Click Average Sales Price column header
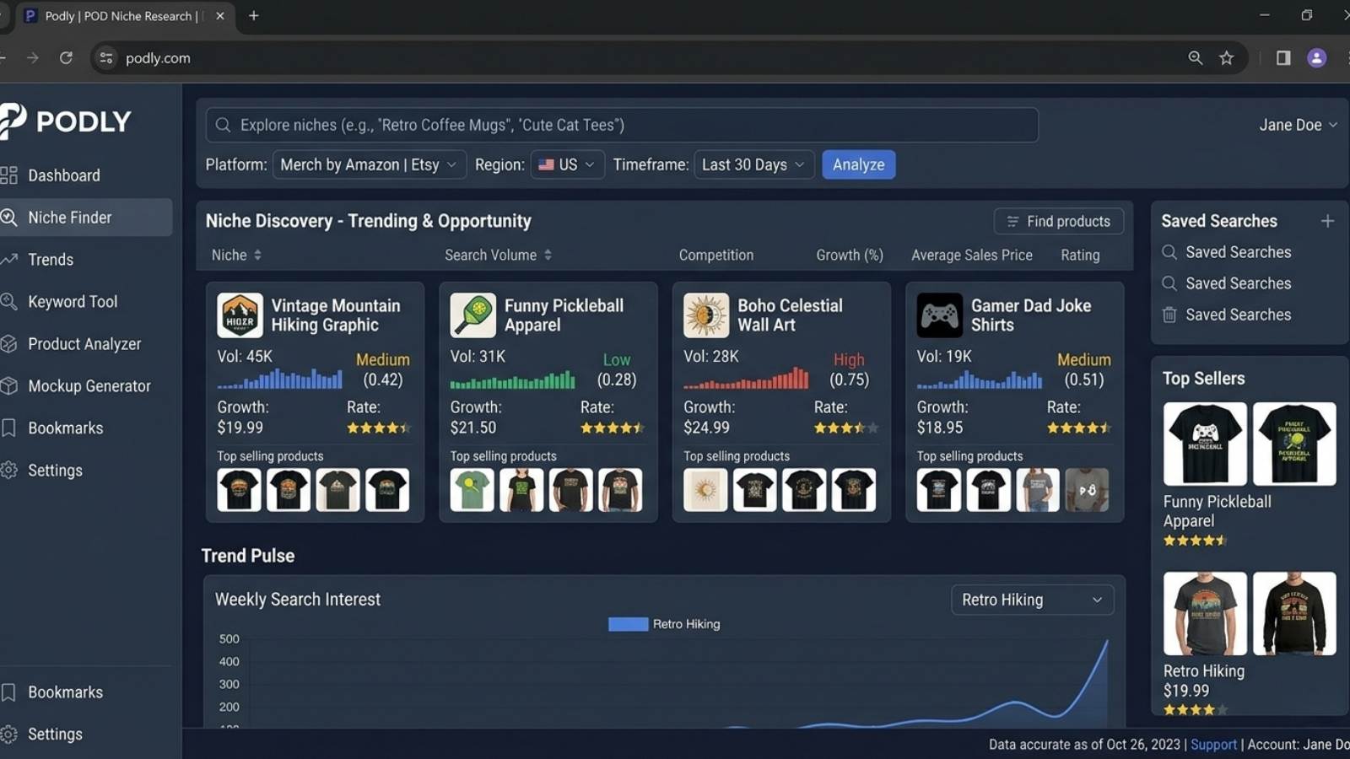Image resolution: width=1350 pixels, height=759 pixels. 972,255
